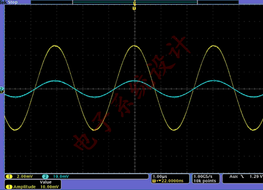Click the 1.00µs timebase readout
This screenshot has width=263, height=190.
[x=160, y=177]
